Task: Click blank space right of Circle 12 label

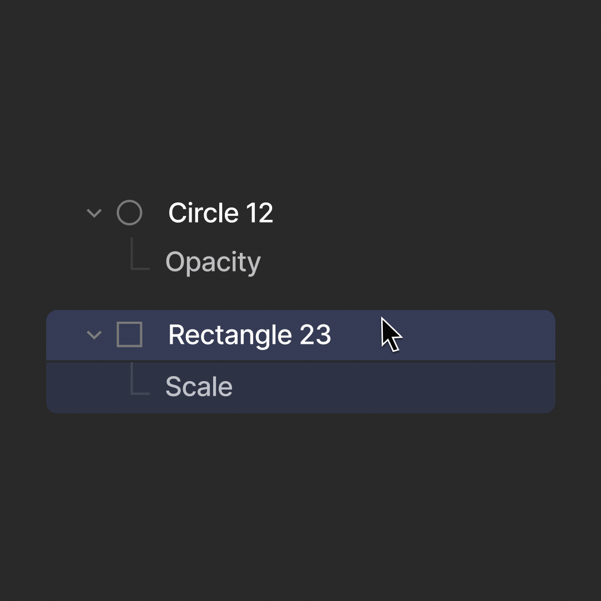Action: pos(414,213)
